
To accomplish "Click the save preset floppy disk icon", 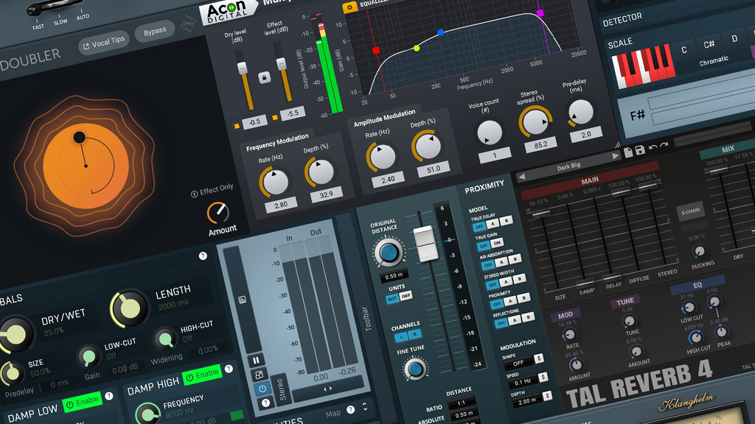I will [x=640, y=150].
